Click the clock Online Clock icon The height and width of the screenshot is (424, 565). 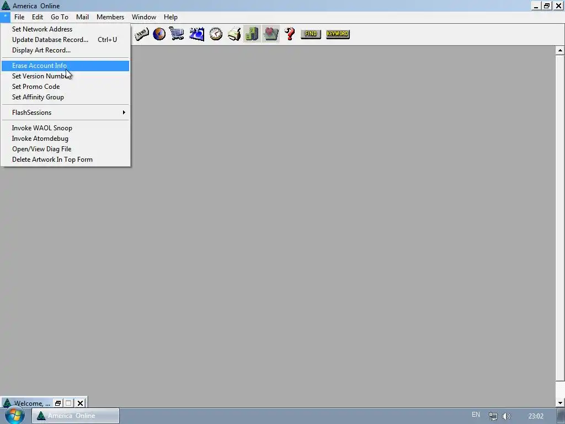216,34
